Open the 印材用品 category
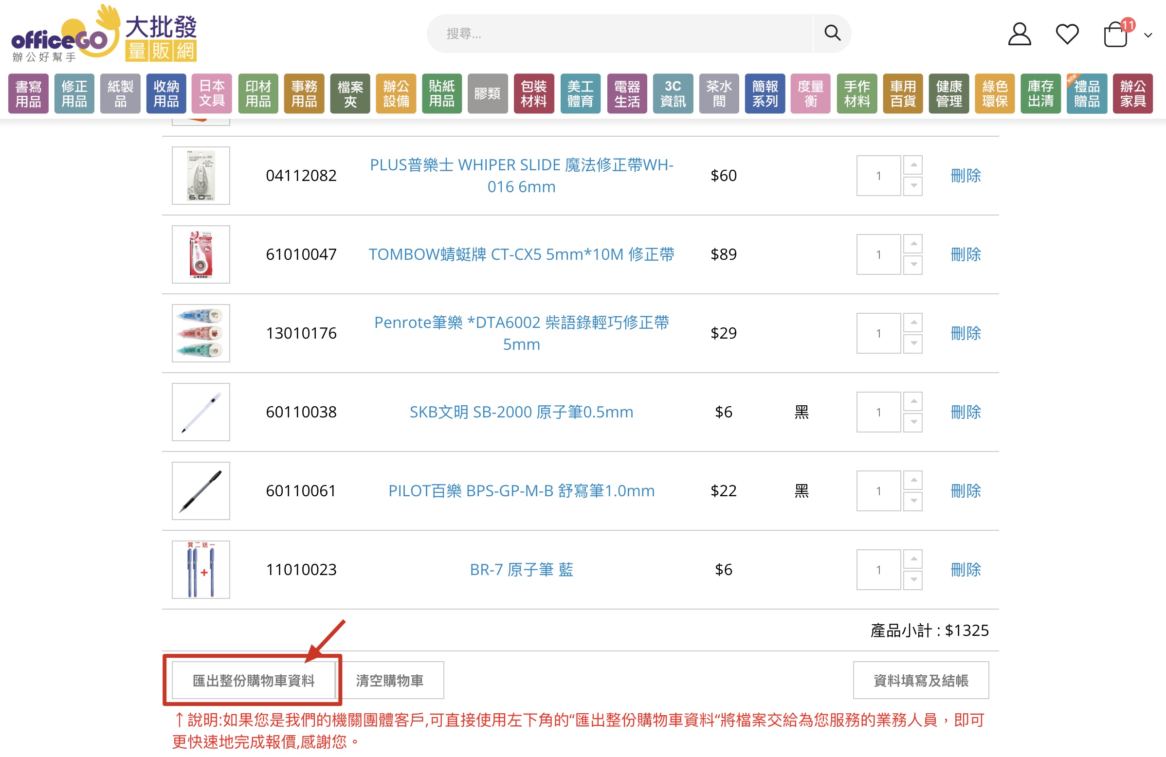This screenshot has height=757, width=1166. (258, 93)
